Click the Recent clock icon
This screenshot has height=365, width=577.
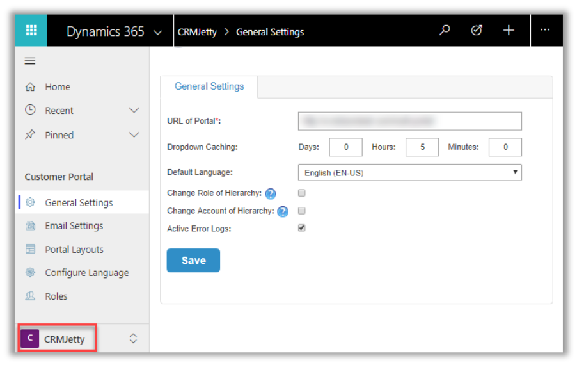[x=30, y=110]
